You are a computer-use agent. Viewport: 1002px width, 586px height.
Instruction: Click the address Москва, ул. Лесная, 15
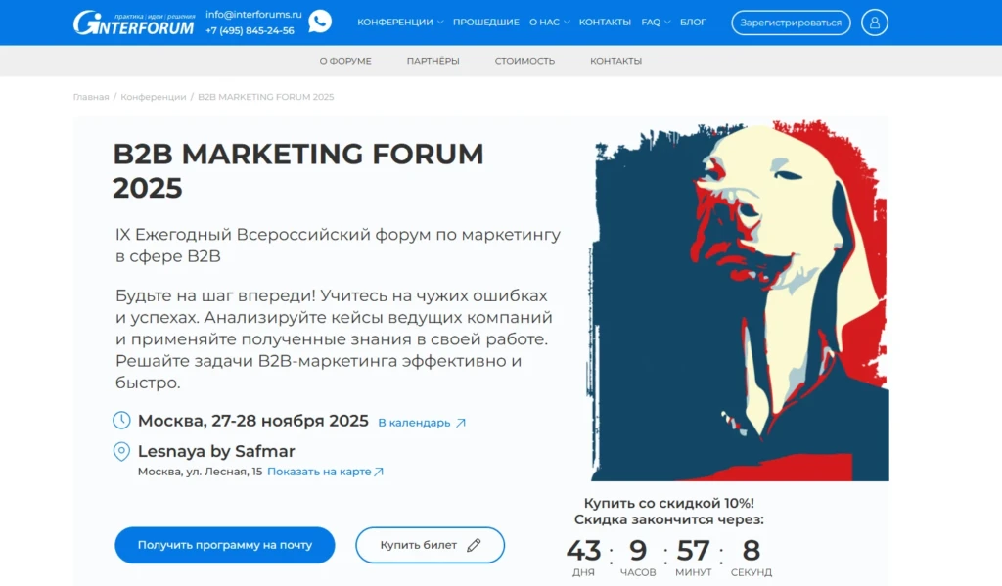click(200, 472)
